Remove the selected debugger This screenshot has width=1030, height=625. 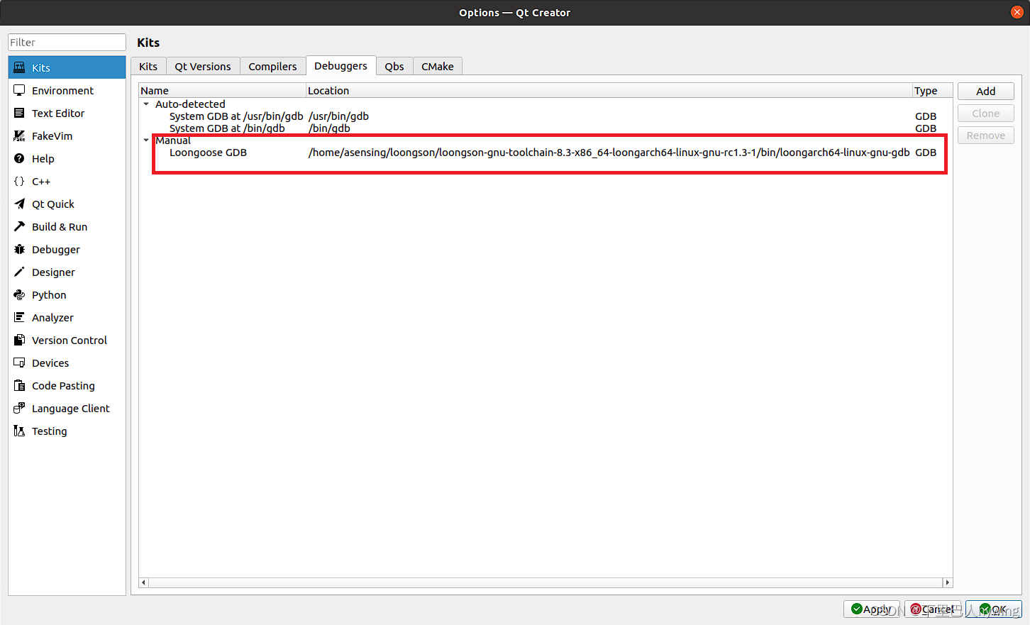(985, 135)
